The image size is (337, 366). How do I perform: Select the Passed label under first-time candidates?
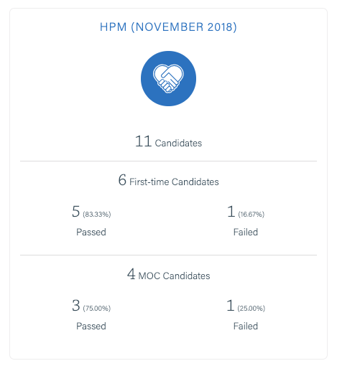(91, 232)
